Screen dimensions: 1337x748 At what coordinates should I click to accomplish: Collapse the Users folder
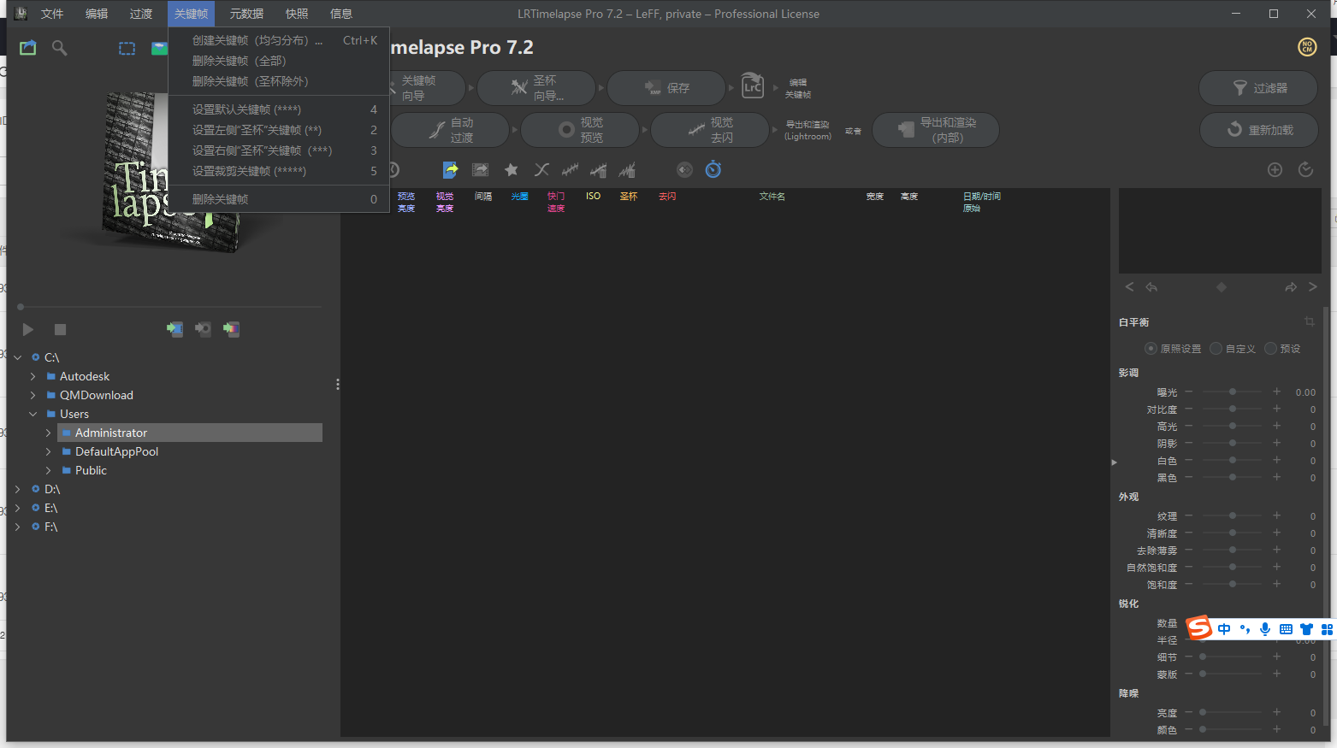(x=33, y=414)
